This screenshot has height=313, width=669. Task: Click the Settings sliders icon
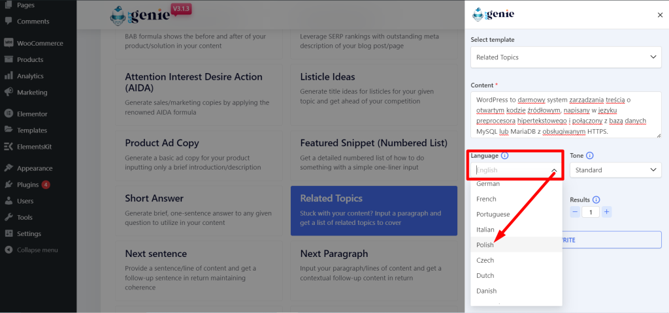click(8, 234)
